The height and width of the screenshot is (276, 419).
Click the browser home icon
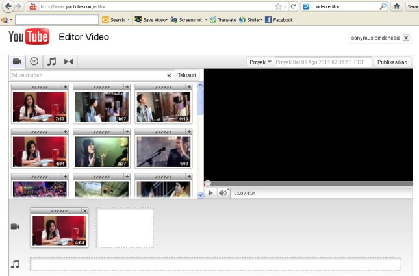tap(396, 6)
